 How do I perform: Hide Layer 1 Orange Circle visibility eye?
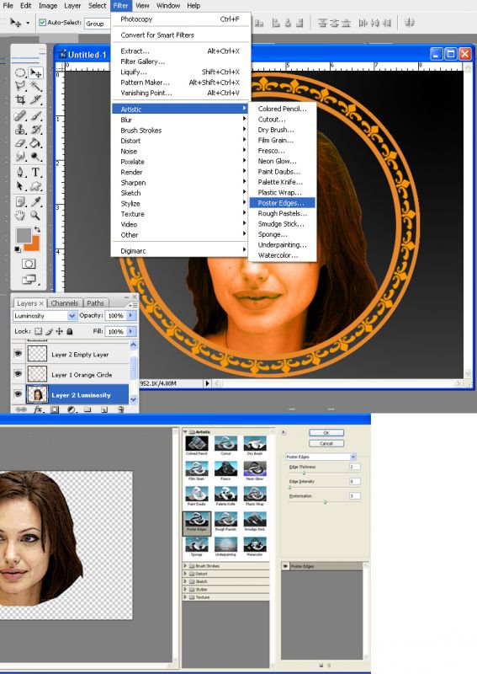pos(18,373)
